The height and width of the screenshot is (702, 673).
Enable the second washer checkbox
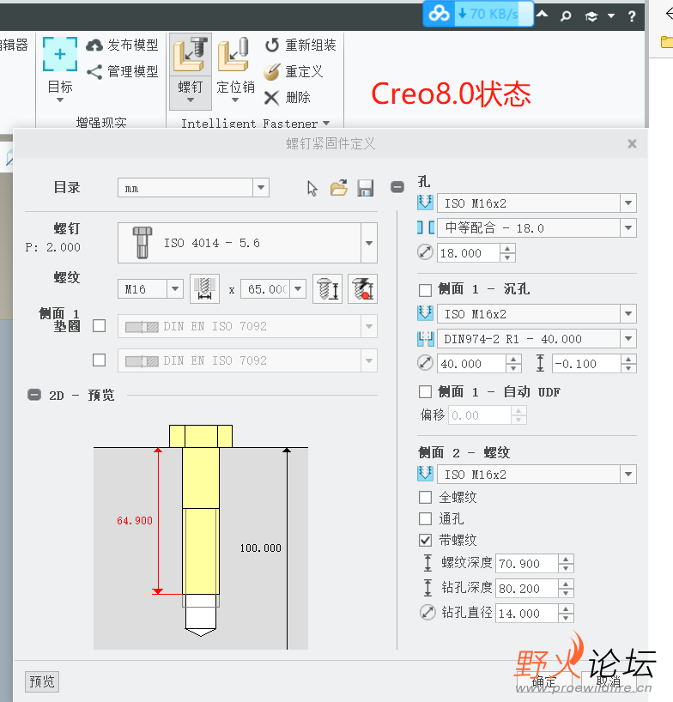tap(99, 360)
